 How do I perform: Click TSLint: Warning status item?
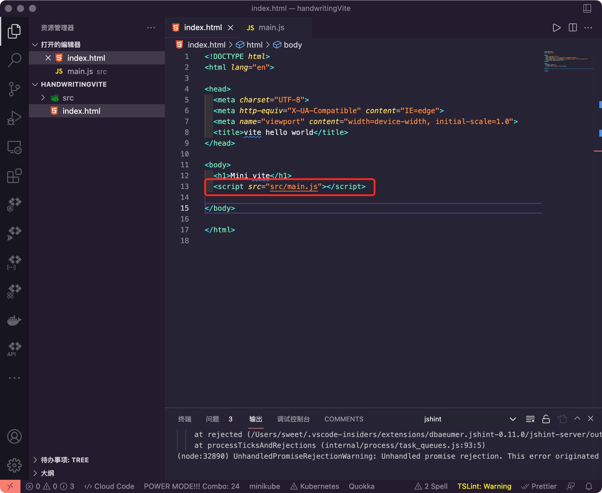point(484,486)
